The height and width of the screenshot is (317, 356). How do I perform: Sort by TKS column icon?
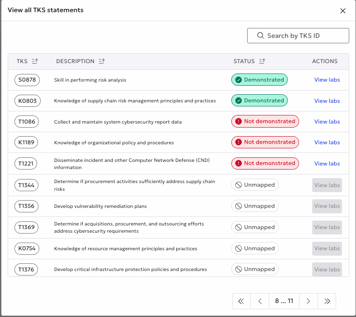(x=35, y=61)
